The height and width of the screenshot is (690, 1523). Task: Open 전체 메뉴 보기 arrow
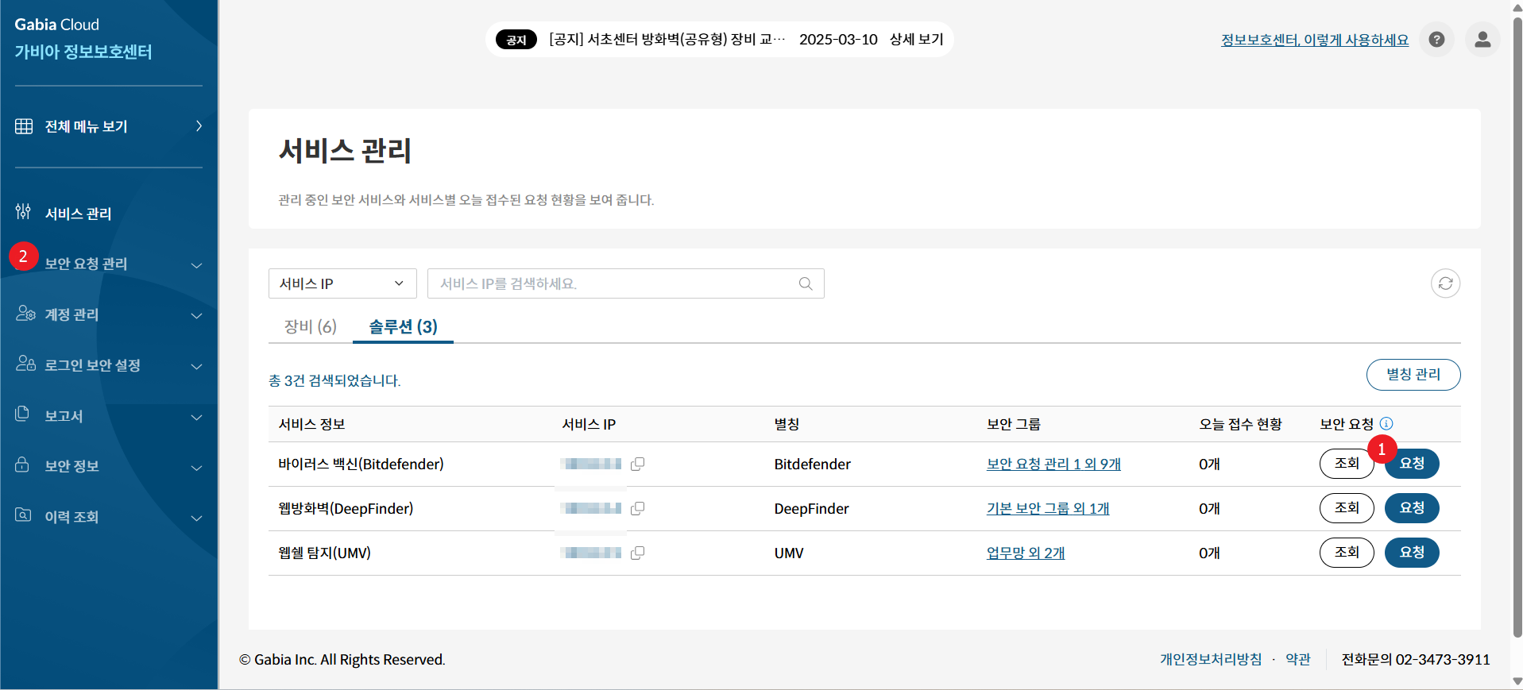pyautogui.click(x=199, y=126)
